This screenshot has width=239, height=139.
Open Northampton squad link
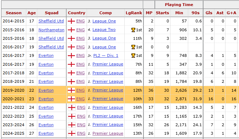click(51, 30)
